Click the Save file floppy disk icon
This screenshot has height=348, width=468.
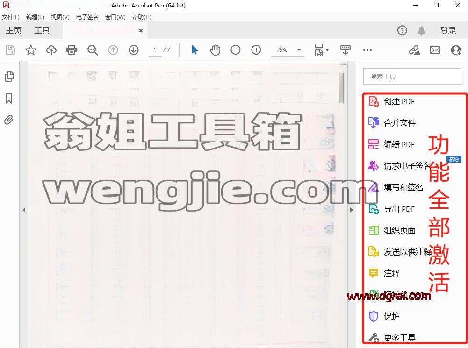(10, 50)
